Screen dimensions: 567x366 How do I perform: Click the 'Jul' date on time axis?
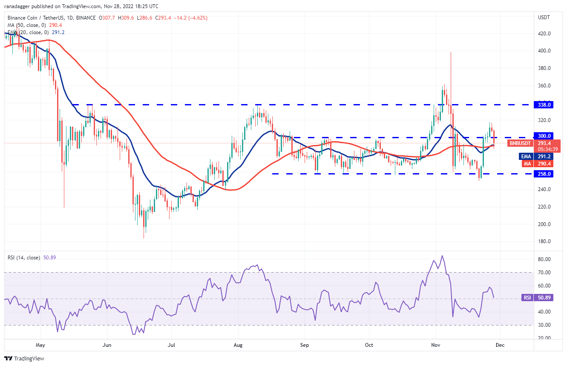(172, 345)
